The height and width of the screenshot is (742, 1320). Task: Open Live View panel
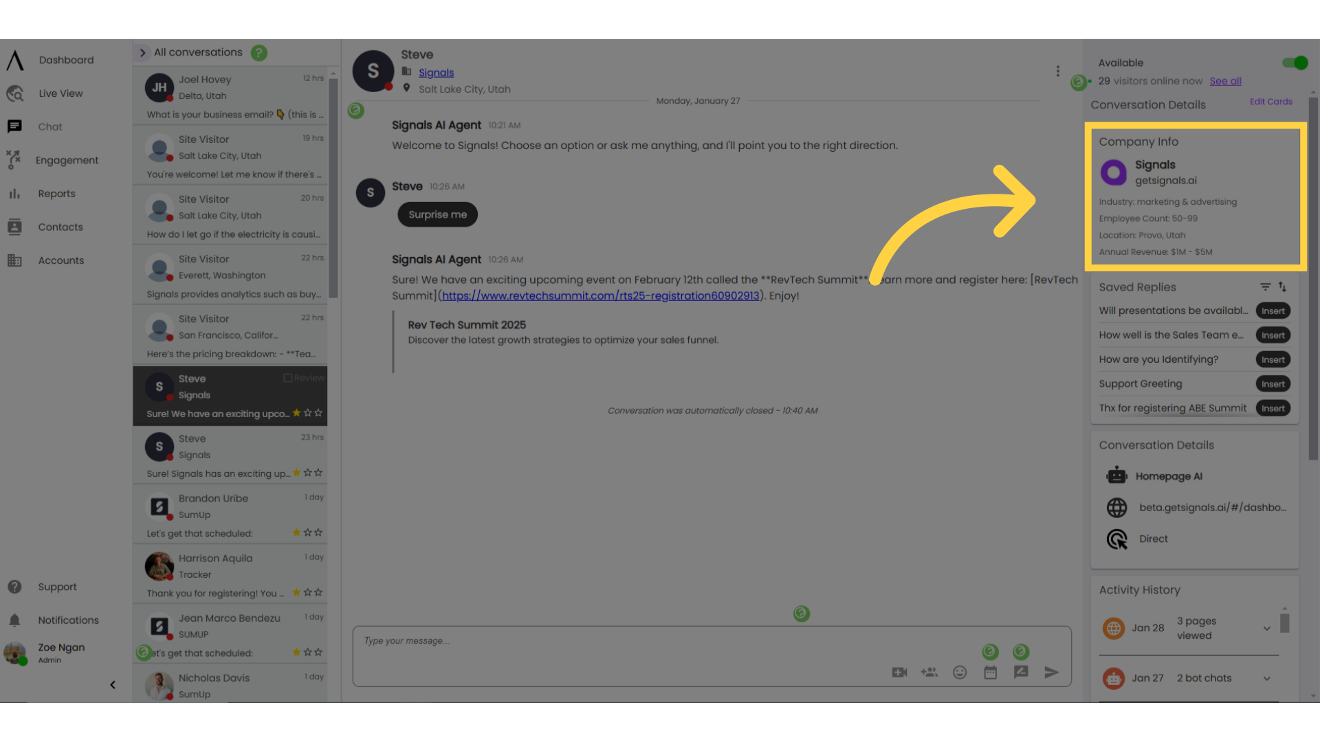click(60, 93)
